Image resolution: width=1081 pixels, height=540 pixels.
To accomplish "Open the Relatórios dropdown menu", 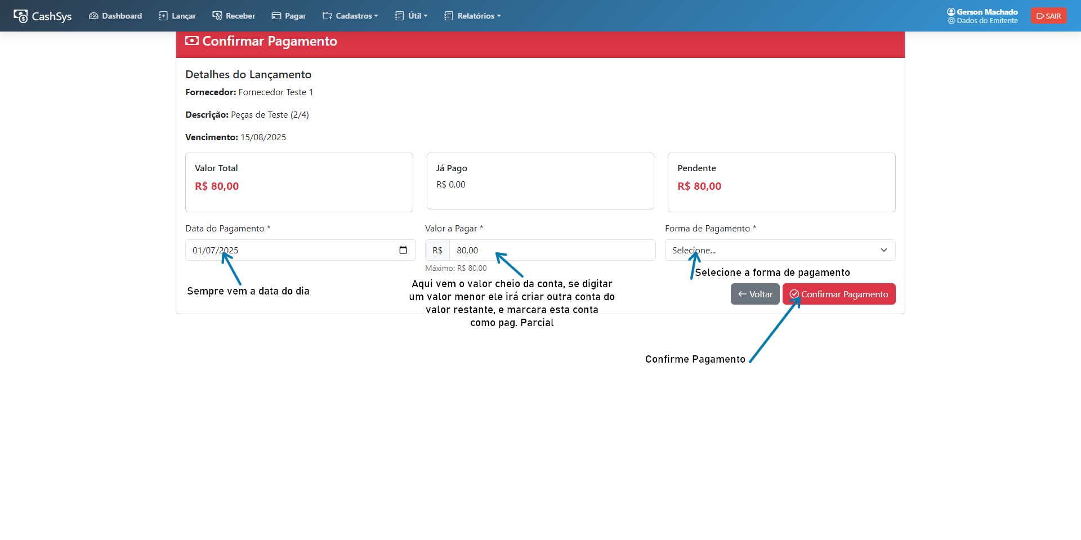I will [x=472, y=16].
